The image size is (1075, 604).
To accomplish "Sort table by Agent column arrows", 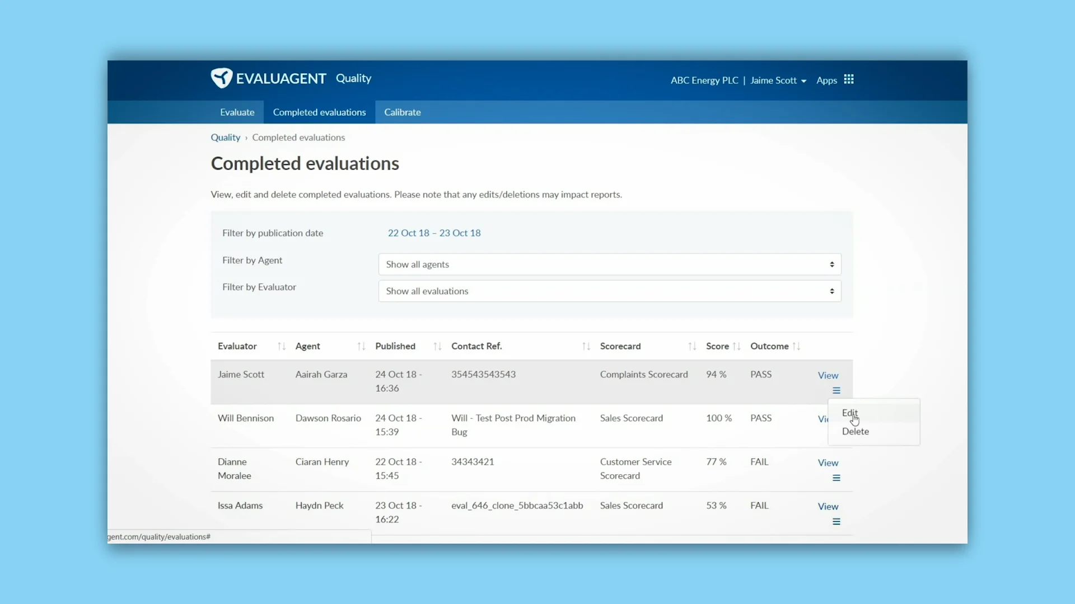I will tap(361, 347).
